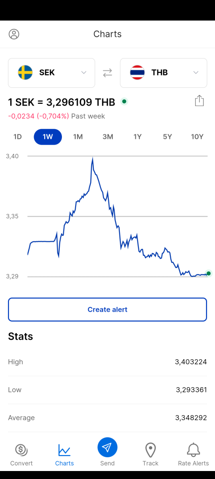Expand the SEK currency dropdown
The width and height of the screenshot is (215, 479).
pos(51,73)
